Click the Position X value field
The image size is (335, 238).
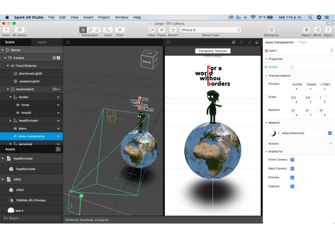point(296,84)
